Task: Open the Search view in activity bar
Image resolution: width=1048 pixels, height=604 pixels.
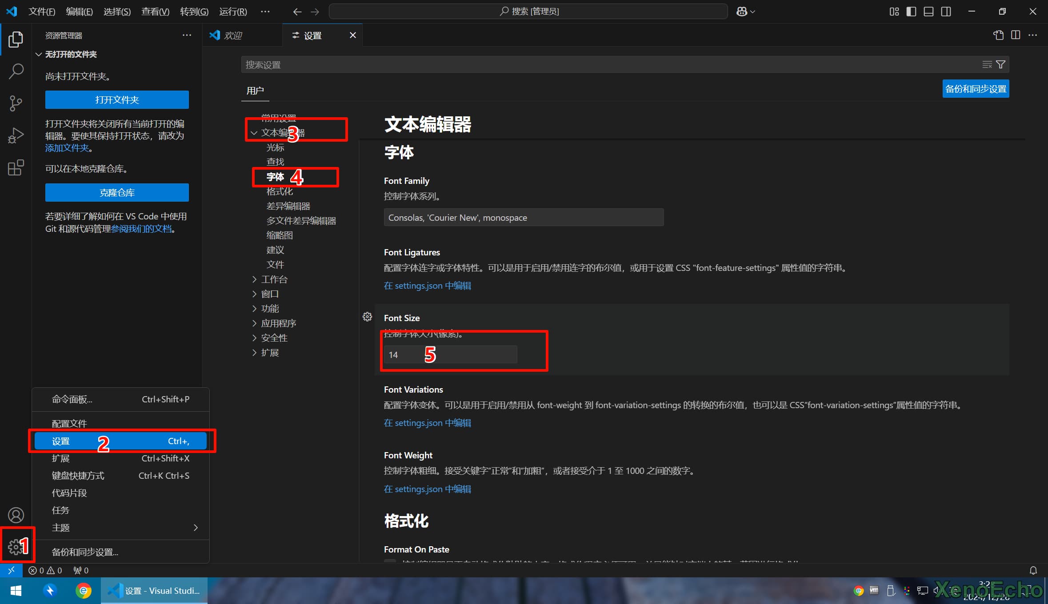Action: tap(16, 71)
